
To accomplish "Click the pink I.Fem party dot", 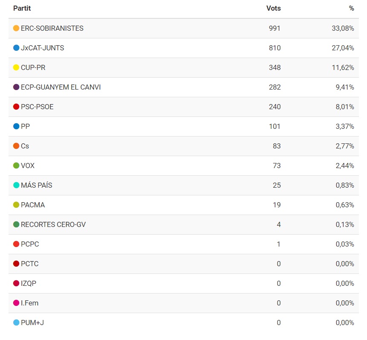I will coord(16,303).
